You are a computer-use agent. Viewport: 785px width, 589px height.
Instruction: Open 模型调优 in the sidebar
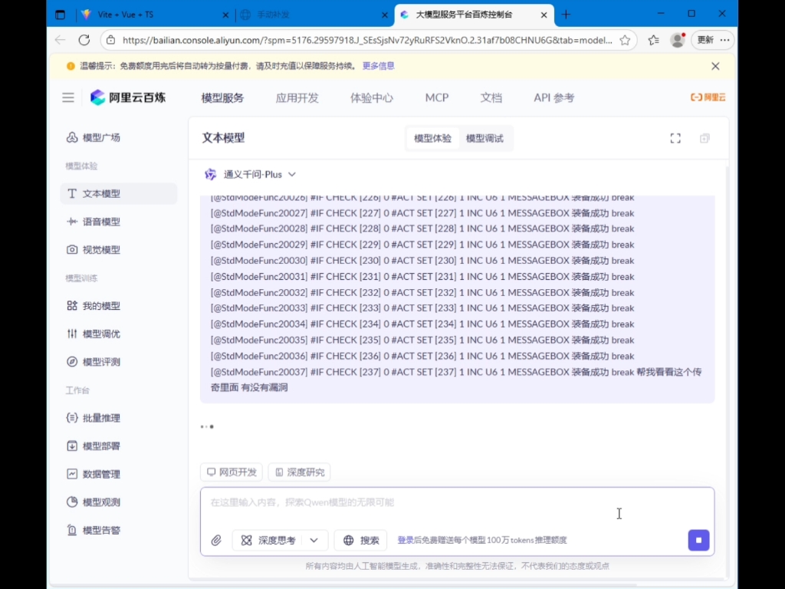(x=94, y=334)
